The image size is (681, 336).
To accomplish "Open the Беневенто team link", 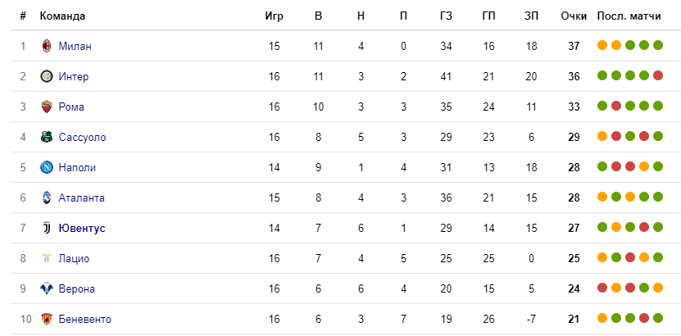I will click(84, 320).
